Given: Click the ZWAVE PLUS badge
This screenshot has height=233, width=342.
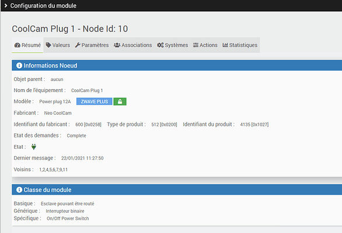Looking at the screenshot, I should pyautogui.click(x=94, y=101).
